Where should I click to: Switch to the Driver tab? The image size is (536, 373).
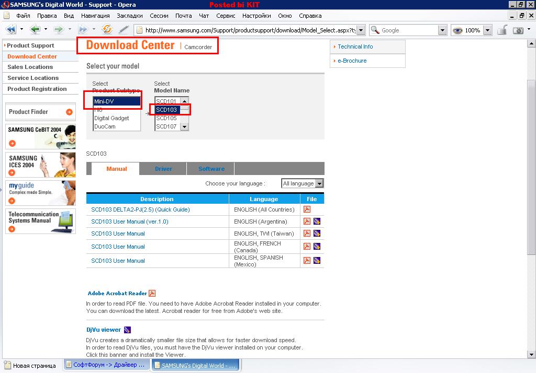[163, 169]
